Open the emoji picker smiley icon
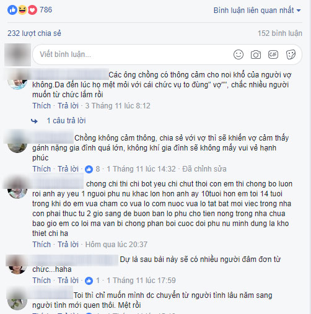The height and width of the screenshot is (314, 311). (239, 55)
